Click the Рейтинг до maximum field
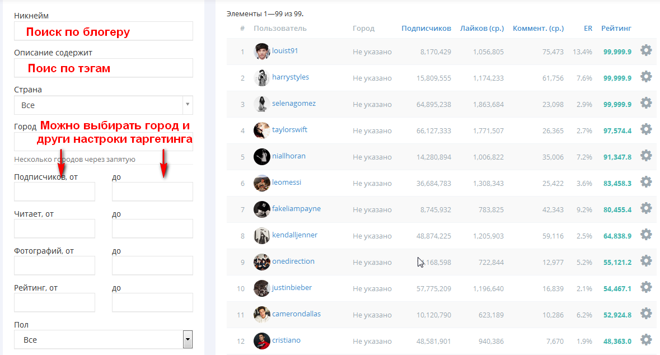This screenshot has height=355, width=660. click(x=152, y=302)
